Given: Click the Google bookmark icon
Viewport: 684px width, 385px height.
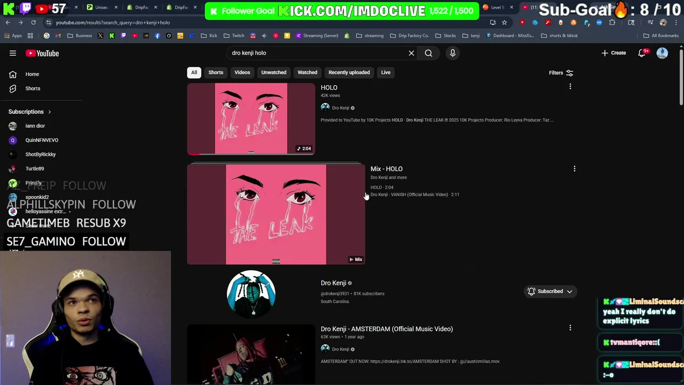Looking at the screenshot, I should point(47,36).
